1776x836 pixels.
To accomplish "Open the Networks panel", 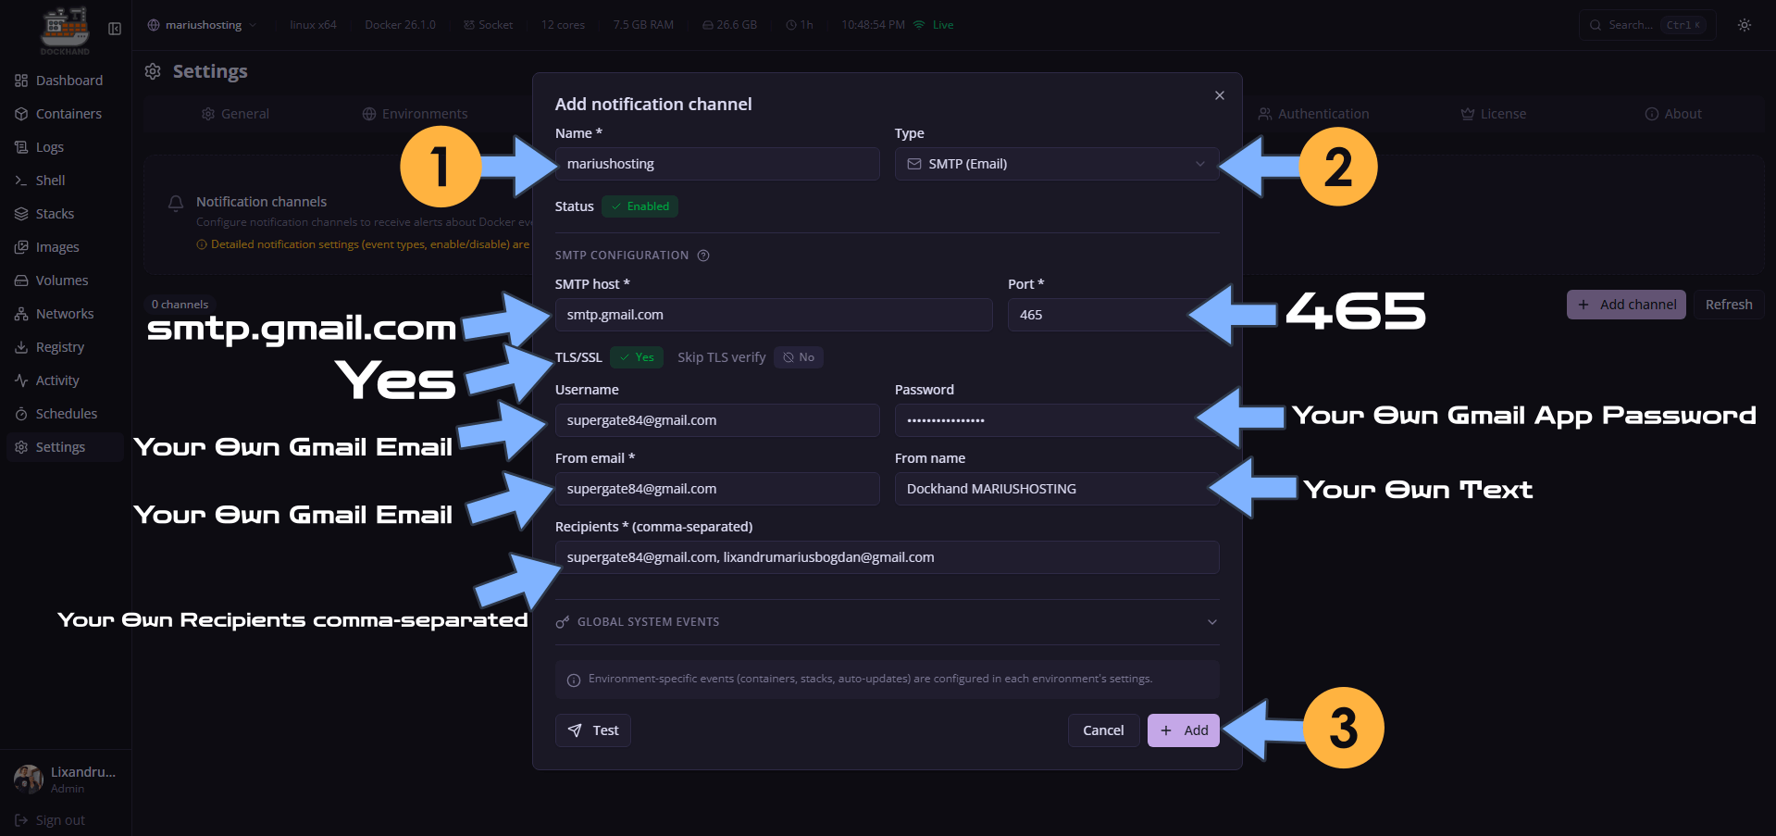I will point(65,313).
